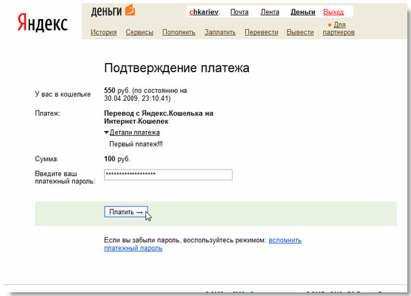411x296 pixels.
Task: Click the amount 100 руб.
Action: coord(117,159)
